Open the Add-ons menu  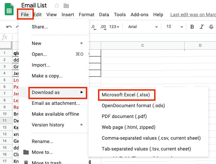point(139,15)
